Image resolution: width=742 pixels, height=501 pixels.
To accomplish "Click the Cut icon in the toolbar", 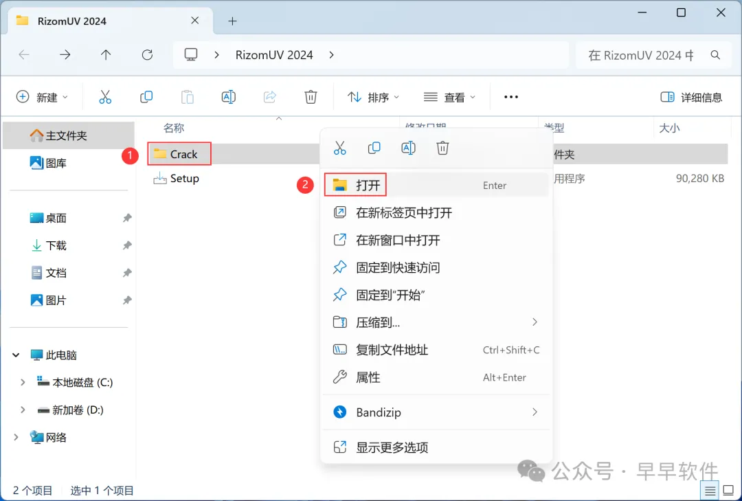I will (x=105, y=97).
